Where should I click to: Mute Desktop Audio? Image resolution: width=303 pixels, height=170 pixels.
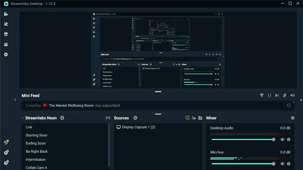[282, 139]
